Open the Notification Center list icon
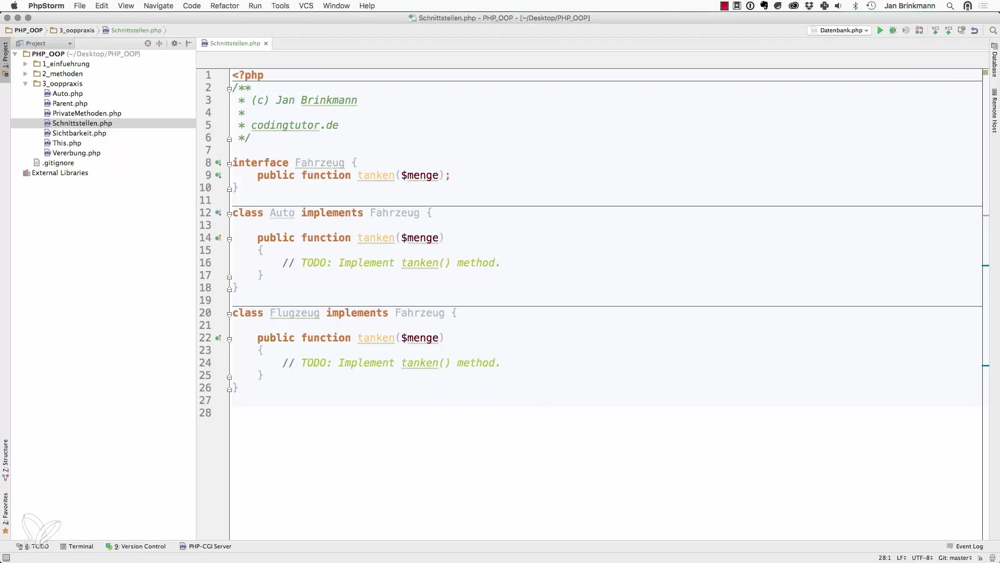Viewport: 1000px width, 563px height. coord(983,6)
